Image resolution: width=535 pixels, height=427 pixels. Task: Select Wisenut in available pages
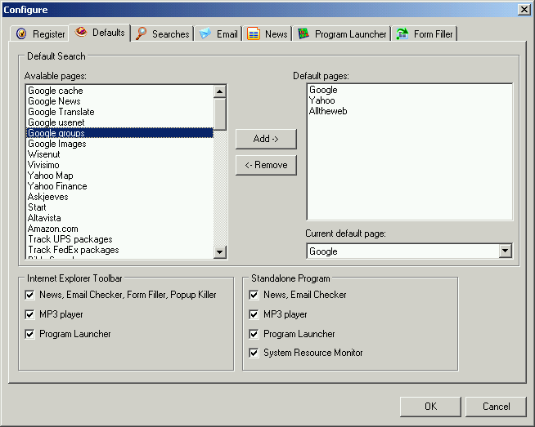pos(119,154)
